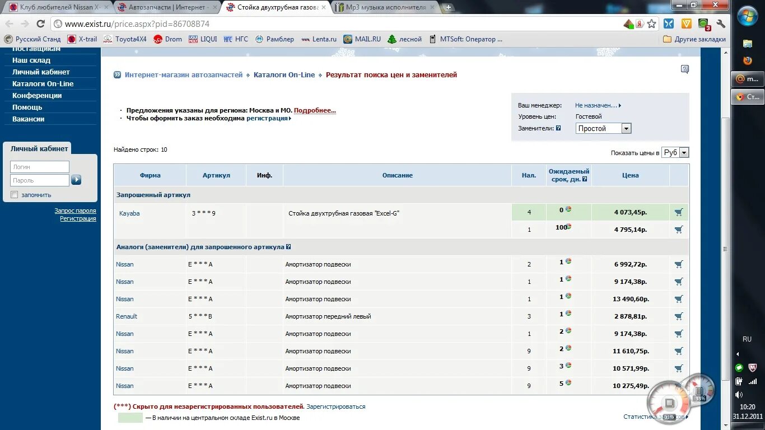765x430 pixels.
Task: Open Личный кабинет sidebar menu item
Action: tap(41, 72)
